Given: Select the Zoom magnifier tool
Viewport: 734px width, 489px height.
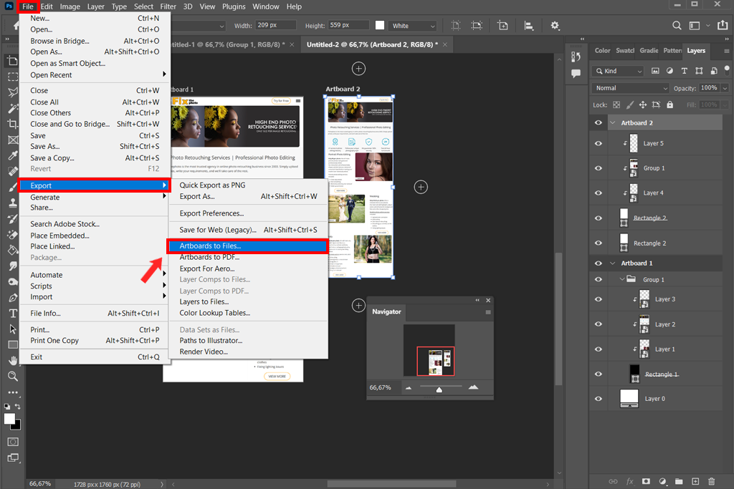Looking at the screenshot, I should point(13,377).
